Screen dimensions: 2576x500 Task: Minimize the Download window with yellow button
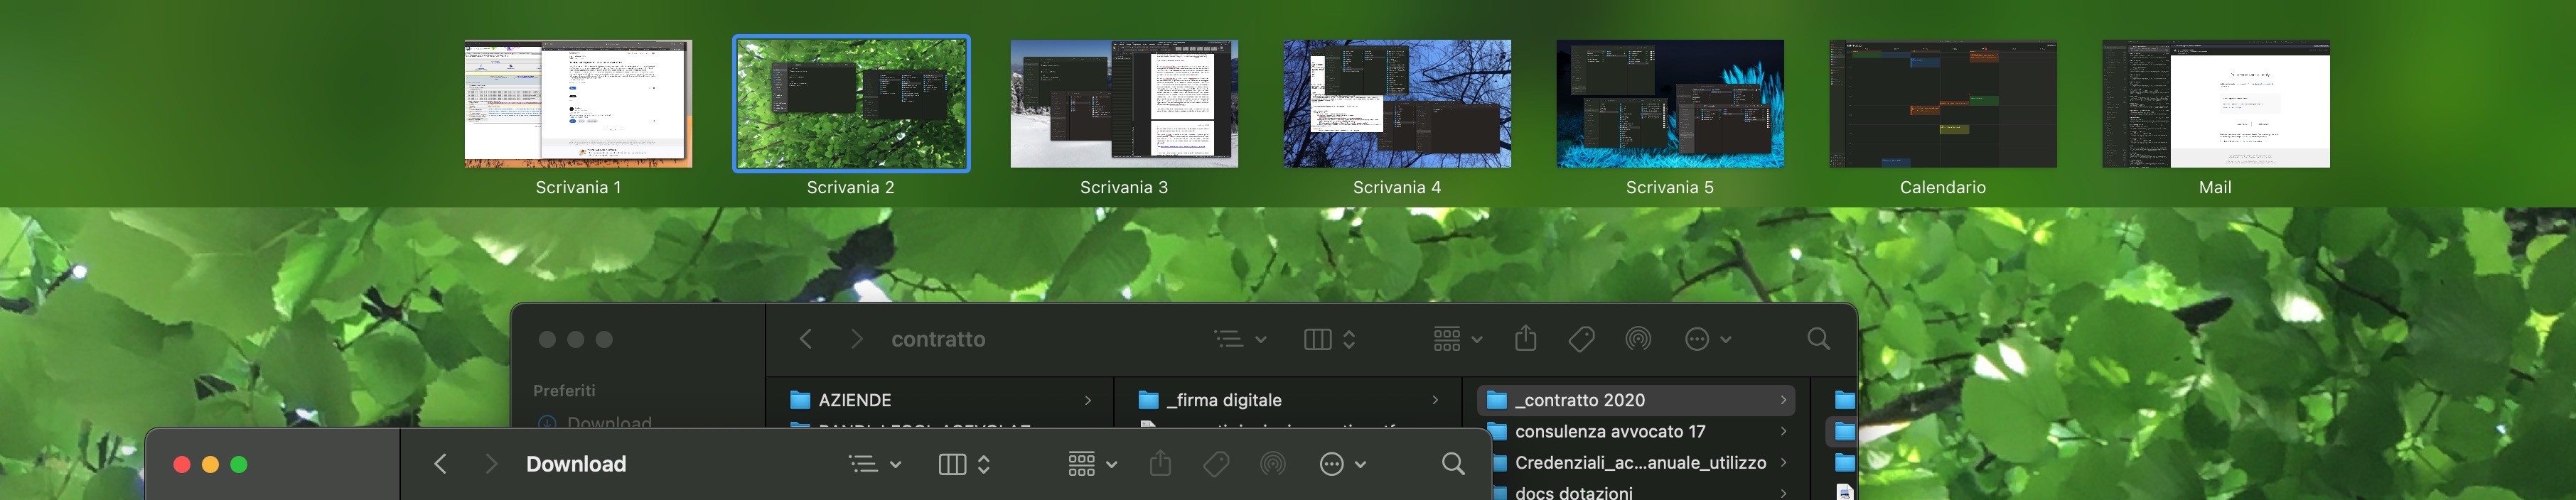210,464
